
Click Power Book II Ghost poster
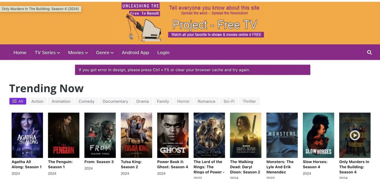[x=173, y=135]
